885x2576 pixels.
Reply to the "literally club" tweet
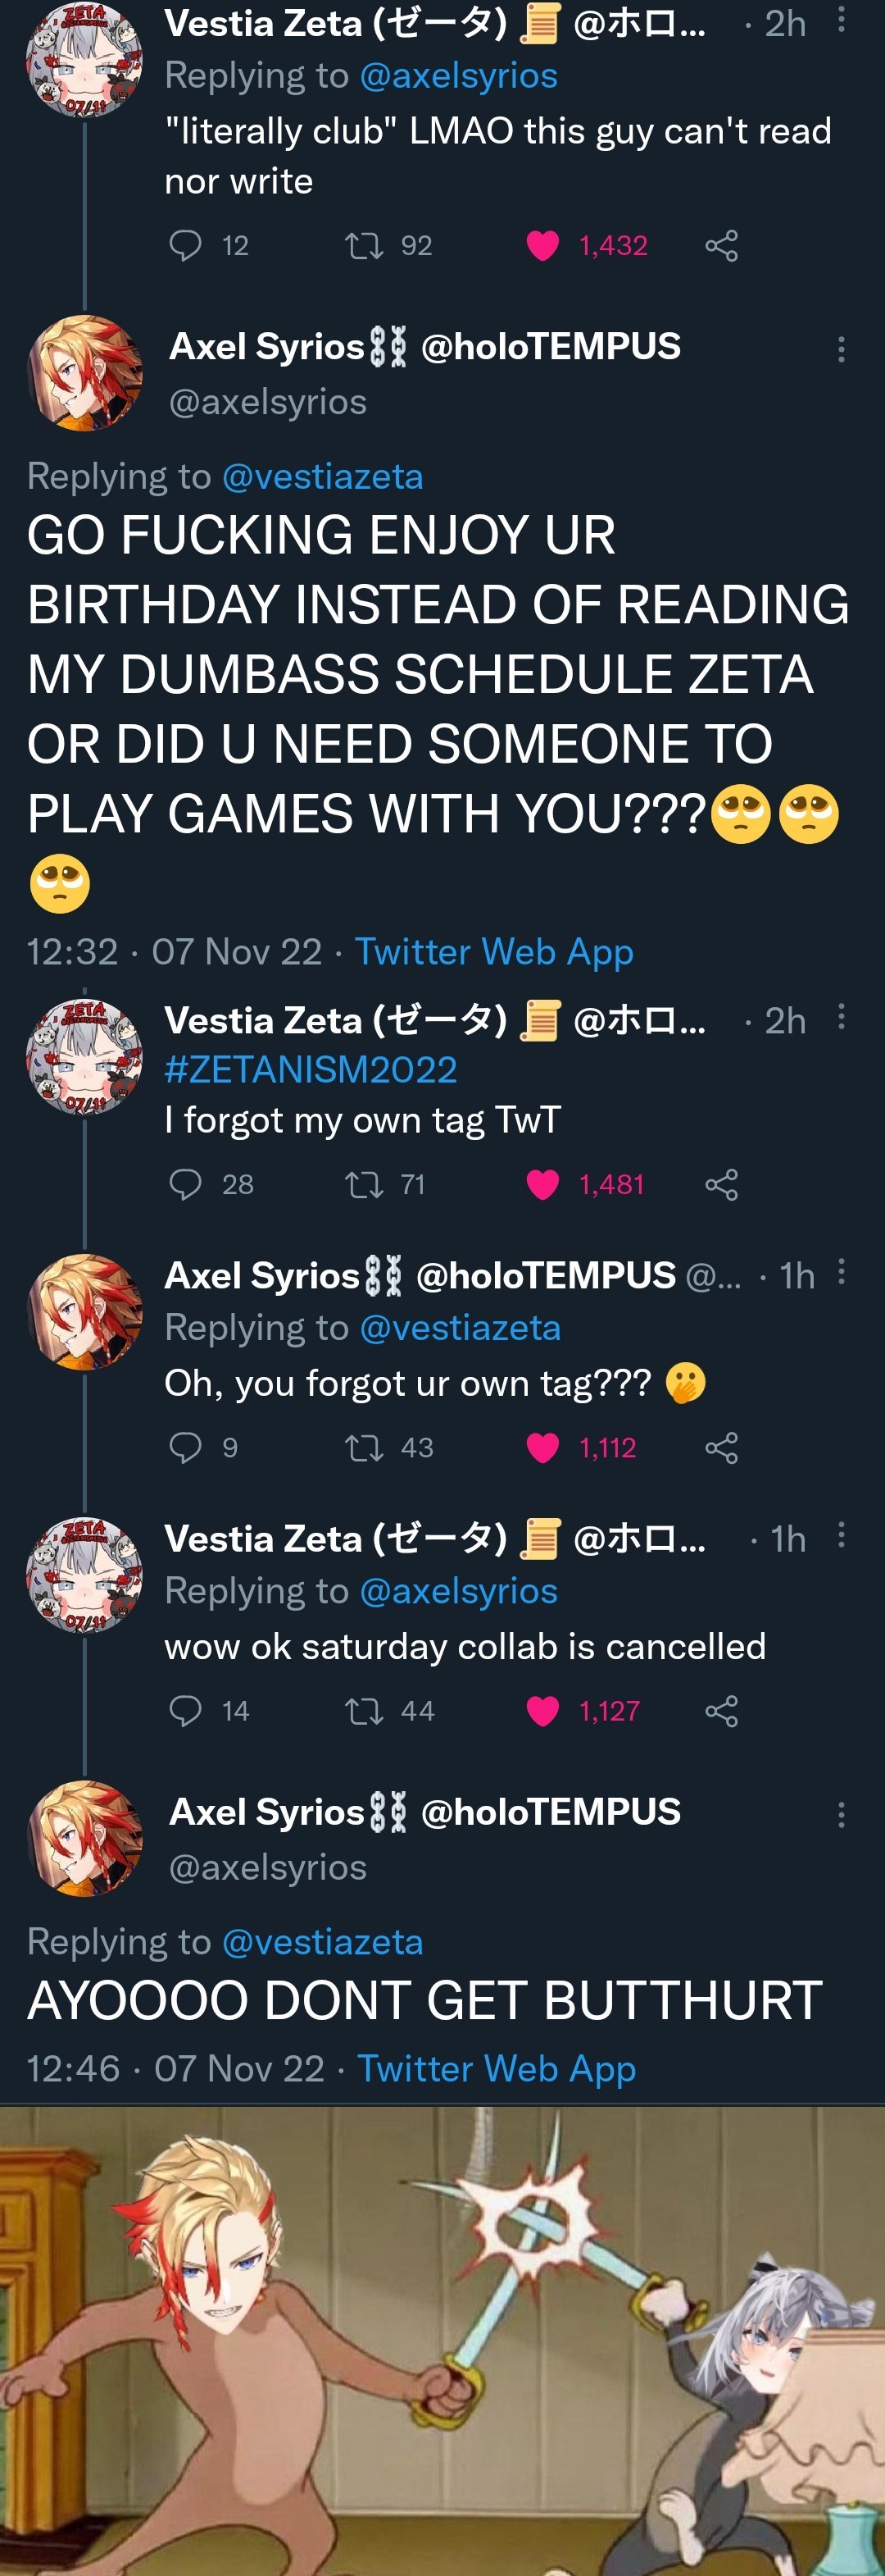click(x=186, y=245)
